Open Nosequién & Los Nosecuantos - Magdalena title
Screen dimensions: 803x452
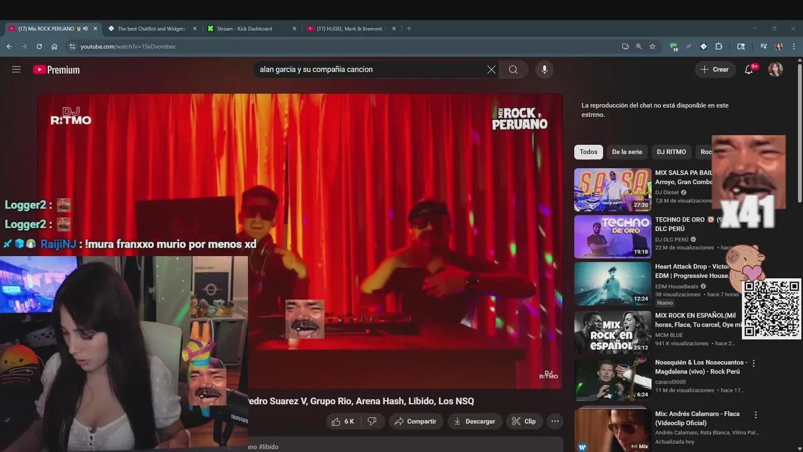pos(701,367)
